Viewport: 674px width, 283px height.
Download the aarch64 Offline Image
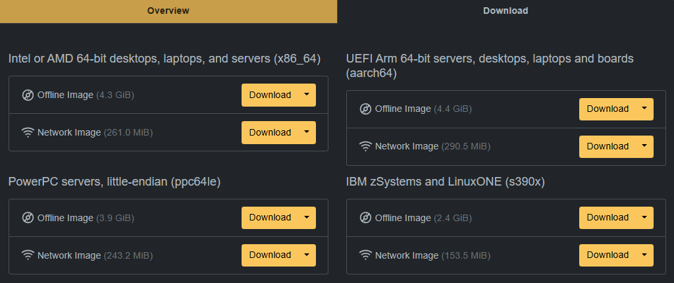point(608,109)
